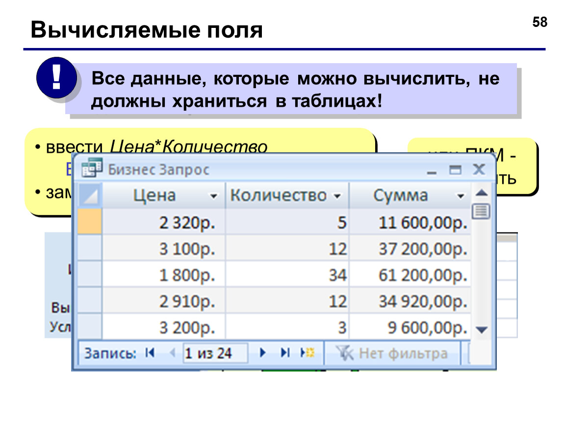Click the Вычисляемые поля slide title
The width and height of the screenshot is (564, 423).
click(147, 29)
